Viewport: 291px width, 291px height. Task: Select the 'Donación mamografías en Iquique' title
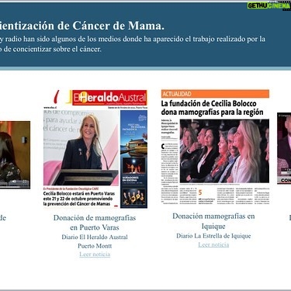tap(213, 221)
